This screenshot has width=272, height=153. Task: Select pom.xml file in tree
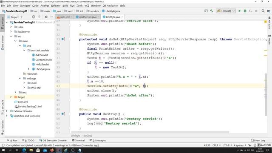tap(23, 102)
